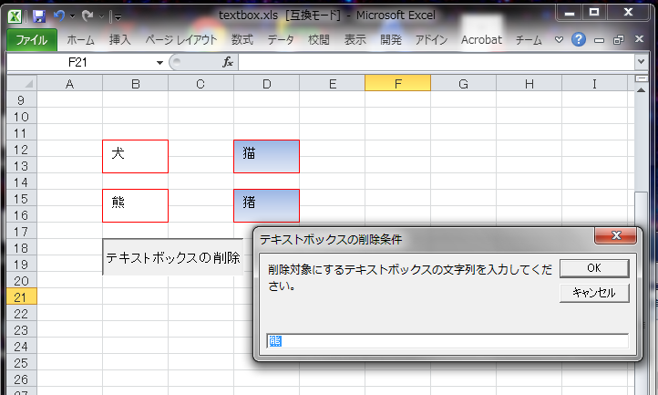Select the 猫 text box shape
658x395 pixels.
(x=266, y=156)
